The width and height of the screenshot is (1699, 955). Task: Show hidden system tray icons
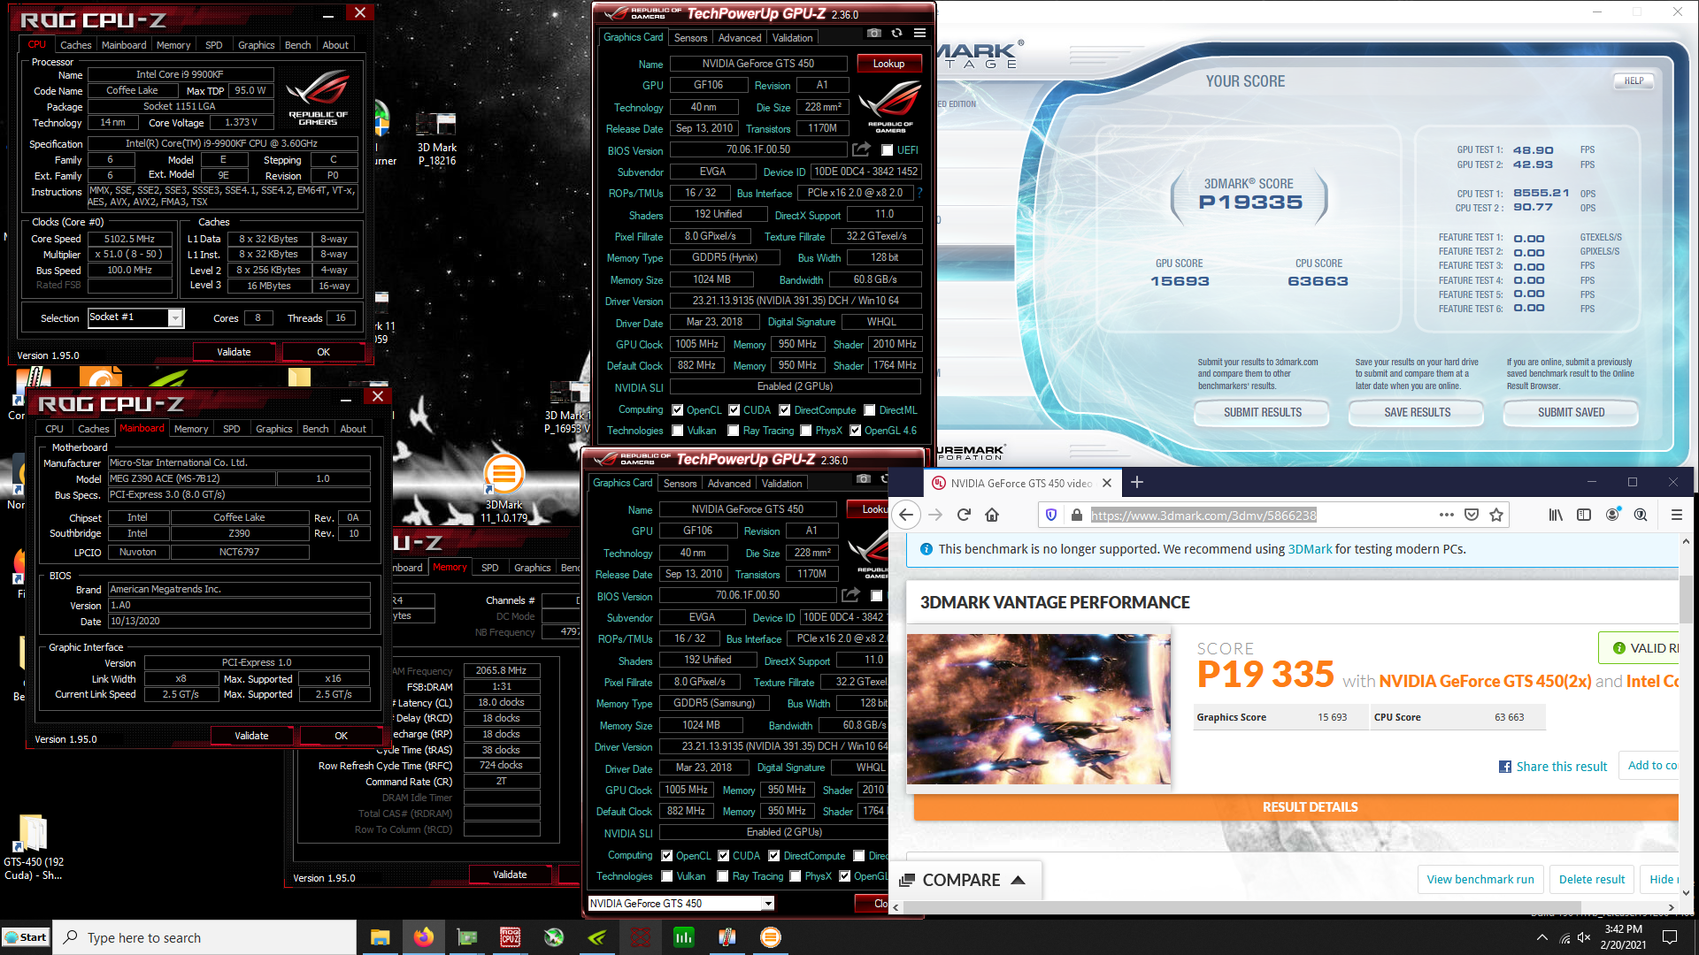pyautogui.click(x=1542, y=937)
